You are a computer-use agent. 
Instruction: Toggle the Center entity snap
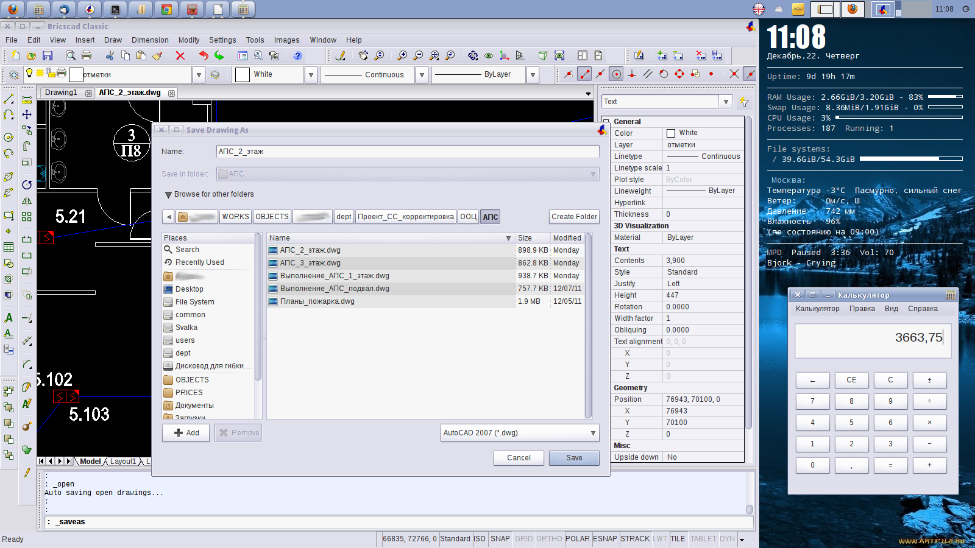[616, 74]
